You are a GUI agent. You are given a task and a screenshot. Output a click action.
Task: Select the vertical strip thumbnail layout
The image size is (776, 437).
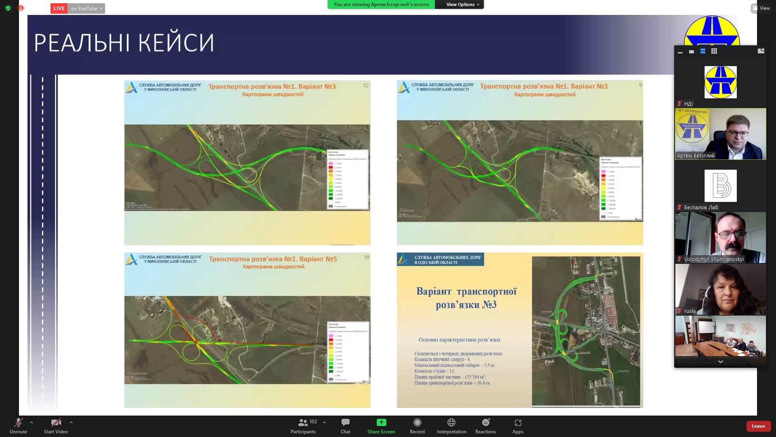click(x=703, y=51)
